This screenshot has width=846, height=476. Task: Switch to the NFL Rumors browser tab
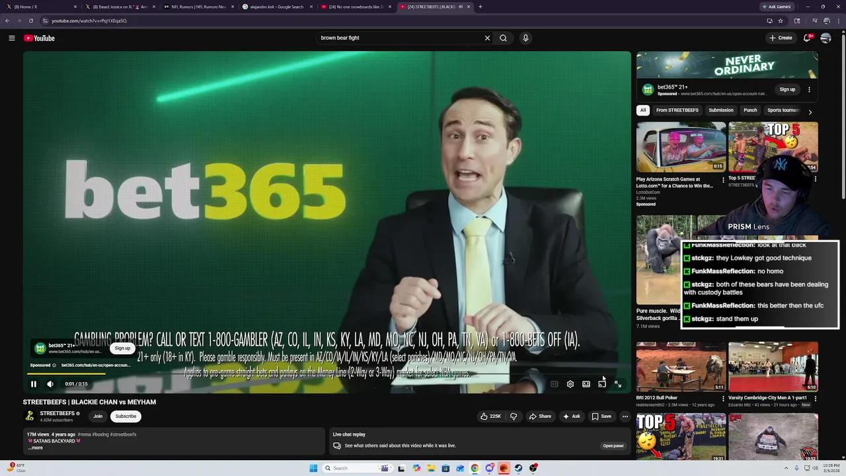coord(199,7)
